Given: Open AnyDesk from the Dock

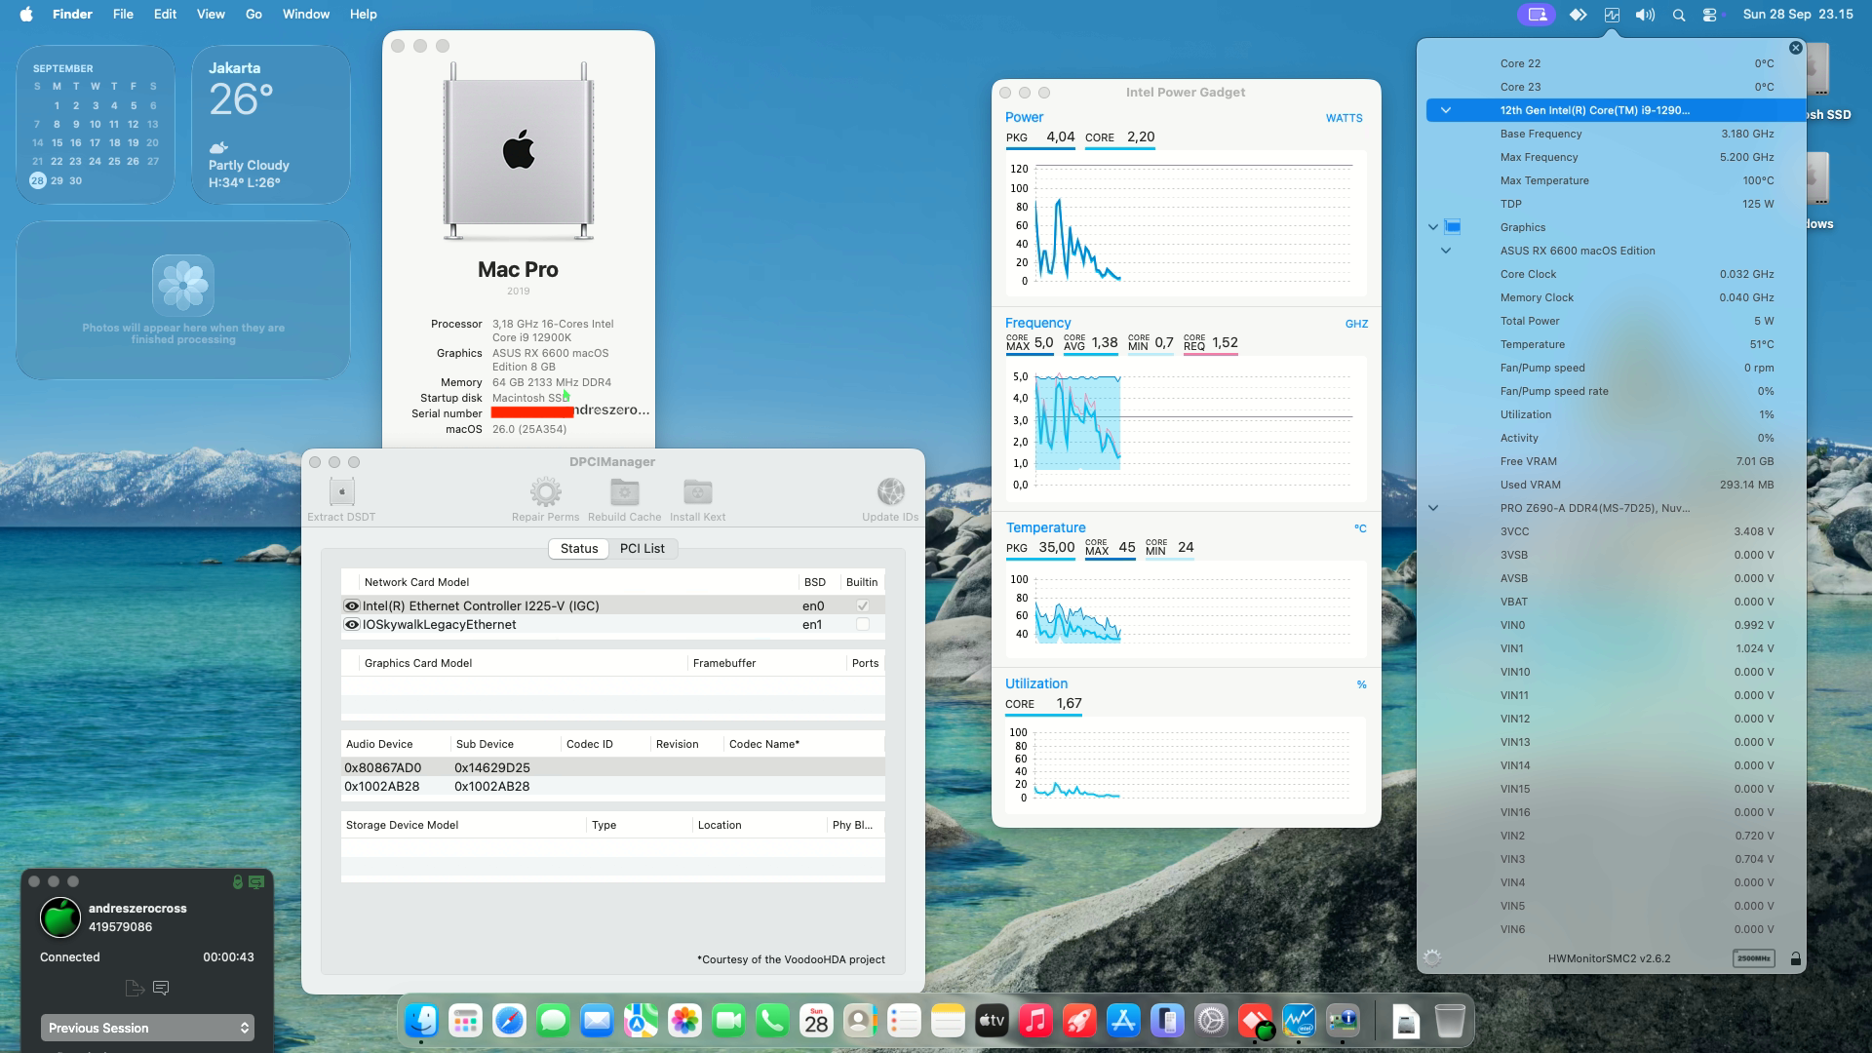Looking at the screenshot, I should [x=1255, y=1021].
